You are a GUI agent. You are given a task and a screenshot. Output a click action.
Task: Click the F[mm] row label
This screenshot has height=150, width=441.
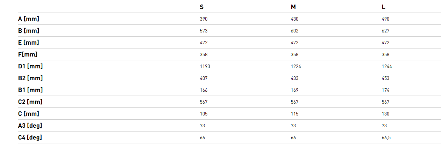click(28, 54)
